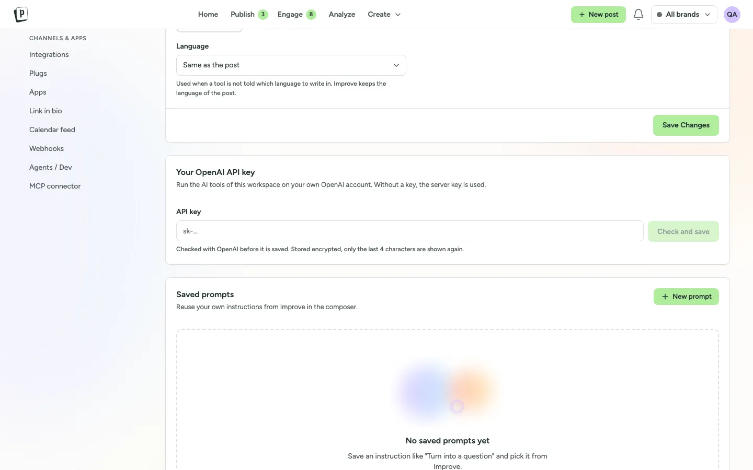The width and height of the screenshot is (753, 470).
Task: Open the Engage section
Action: 290,15
